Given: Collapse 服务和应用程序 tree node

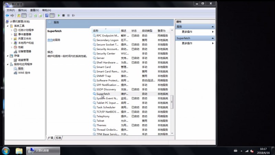Looking at the screenshot, I should pyautogui.click(x=8, y=64).
